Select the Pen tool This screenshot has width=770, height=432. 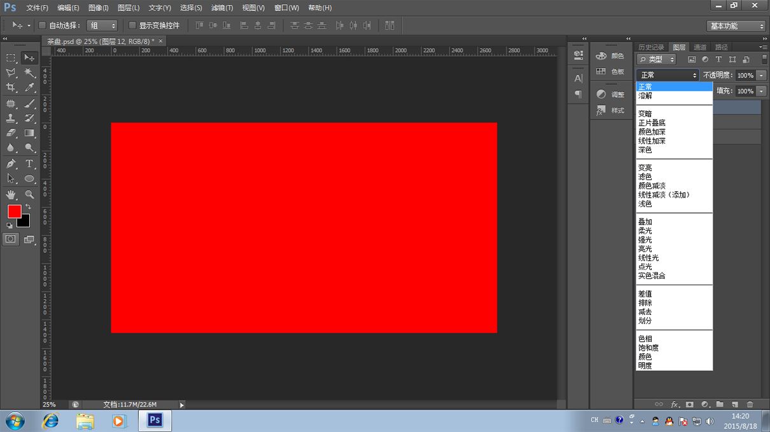coord(11,164)
